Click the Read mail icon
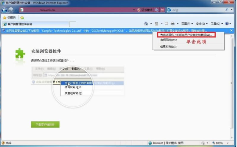Screen dimensions: 237x147 point(166,24)
